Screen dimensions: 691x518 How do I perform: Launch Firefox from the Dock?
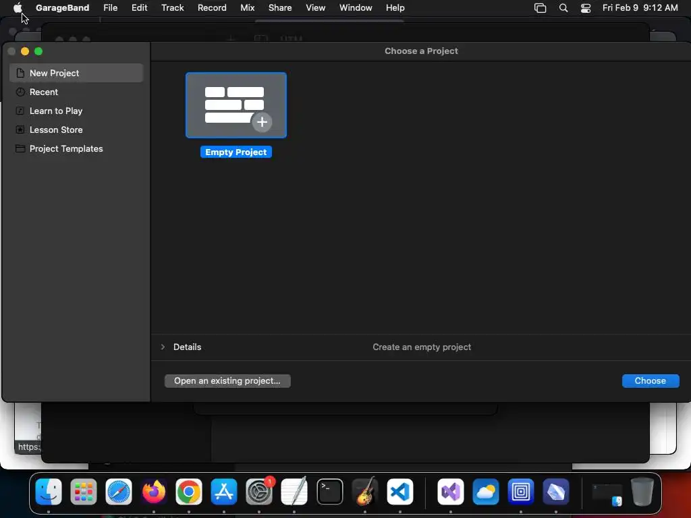pos(153,492)
